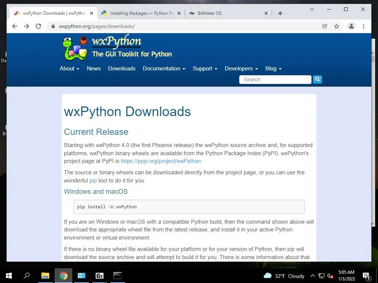Click the wxPython title text in the header
The height and width of the screenshot is (283, 378).
click(117, 41)
